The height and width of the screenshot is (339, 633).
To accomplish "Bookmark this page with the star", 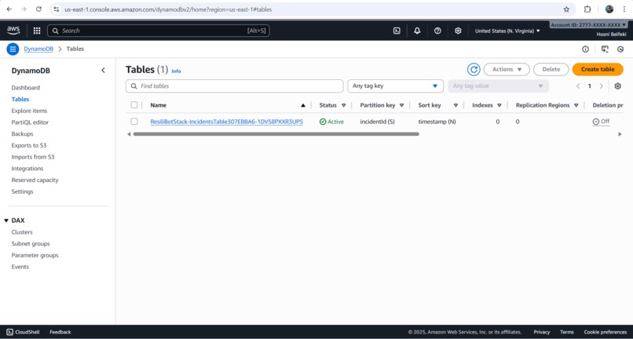I will pyautogui.click(x=566, y=9).
